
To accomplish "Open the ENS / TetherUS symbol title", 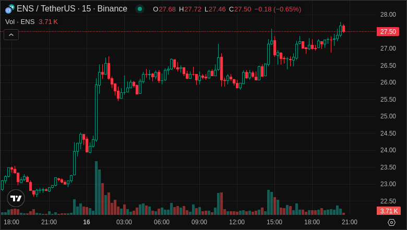I will click(72, 9).
